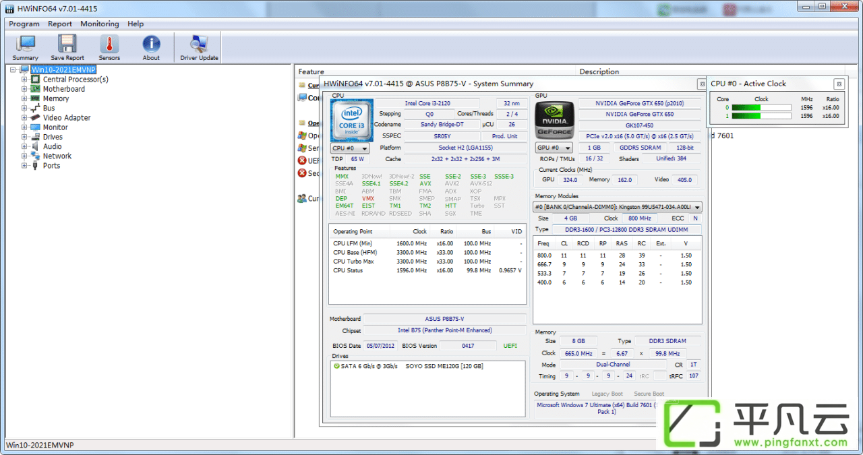Close the System Summary window
Screen dimensions: 863x455
pos(701,84)
